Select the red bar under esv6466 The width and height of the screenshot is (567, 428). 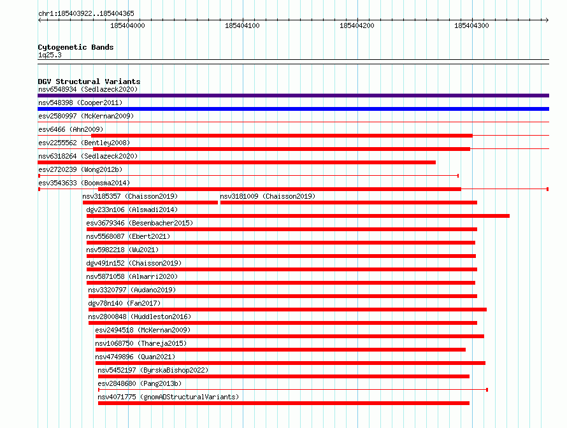282,136
